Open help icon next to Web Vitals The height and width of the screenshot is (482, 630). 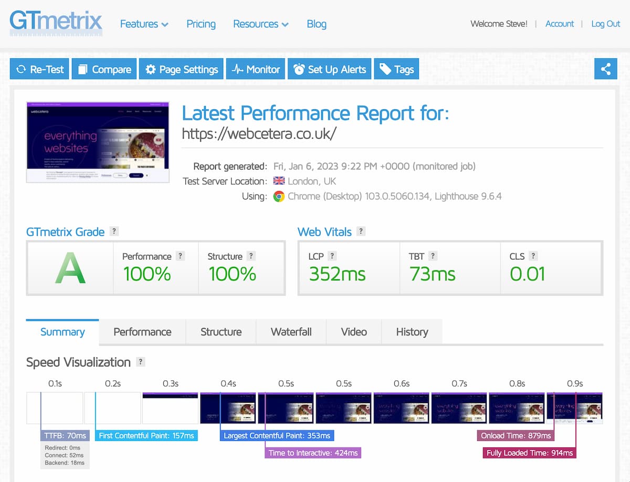pyautogui.click(x=361, y=231)
